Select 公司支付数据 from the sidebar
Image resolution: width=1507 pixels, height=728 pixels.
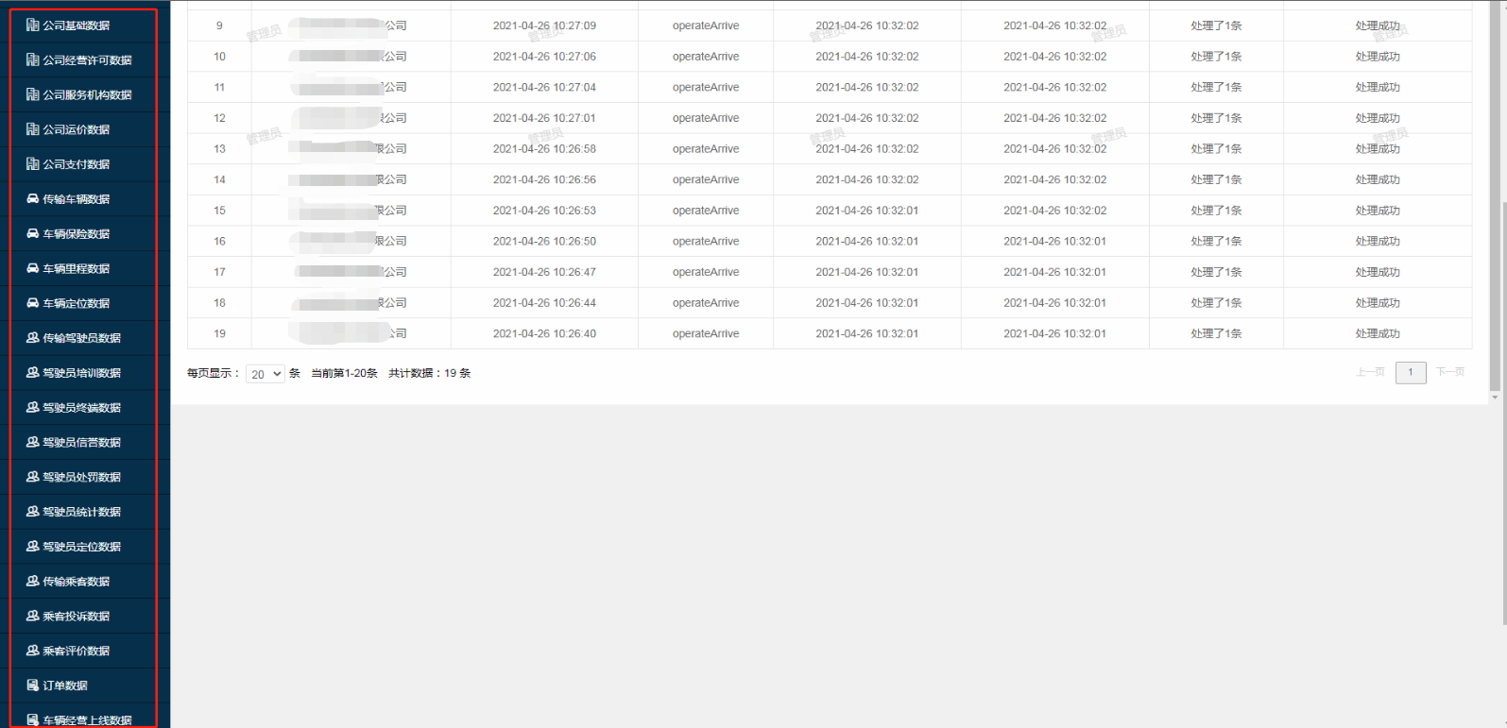[76, 164]
